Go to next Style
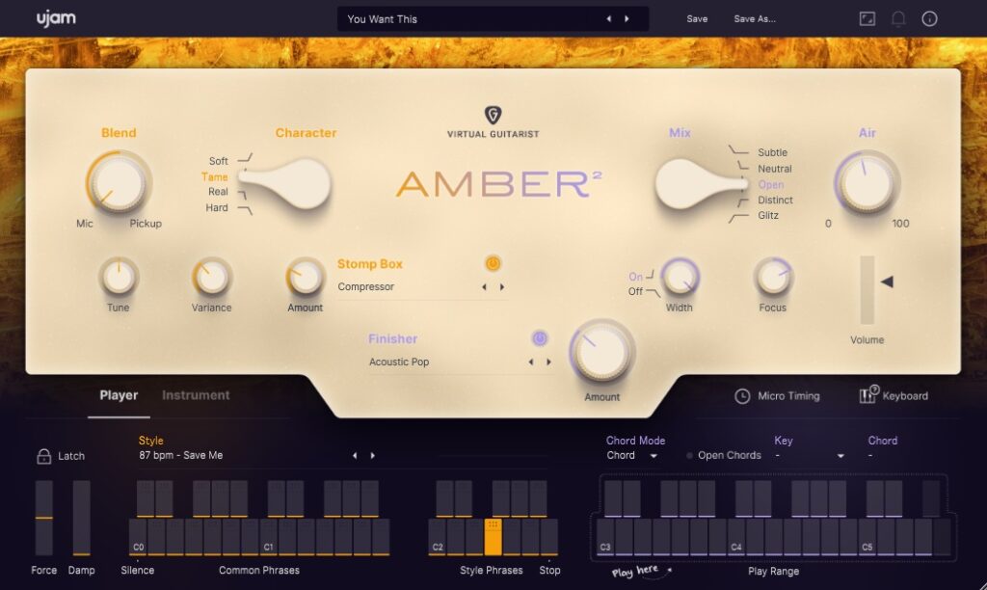Screen dimensions: 987x590 373,455
